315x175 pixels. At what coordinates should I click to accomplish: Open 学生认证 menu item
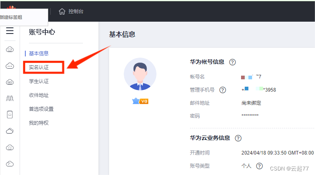coord(39,81)
